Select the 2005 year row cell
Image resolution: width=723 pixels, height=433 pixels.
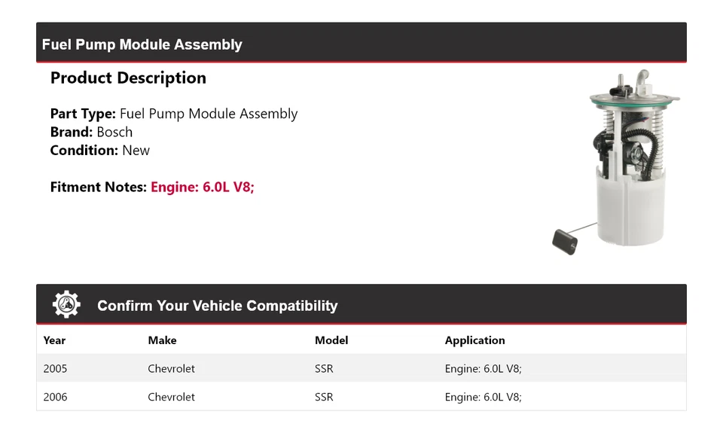tap(55, 369)
